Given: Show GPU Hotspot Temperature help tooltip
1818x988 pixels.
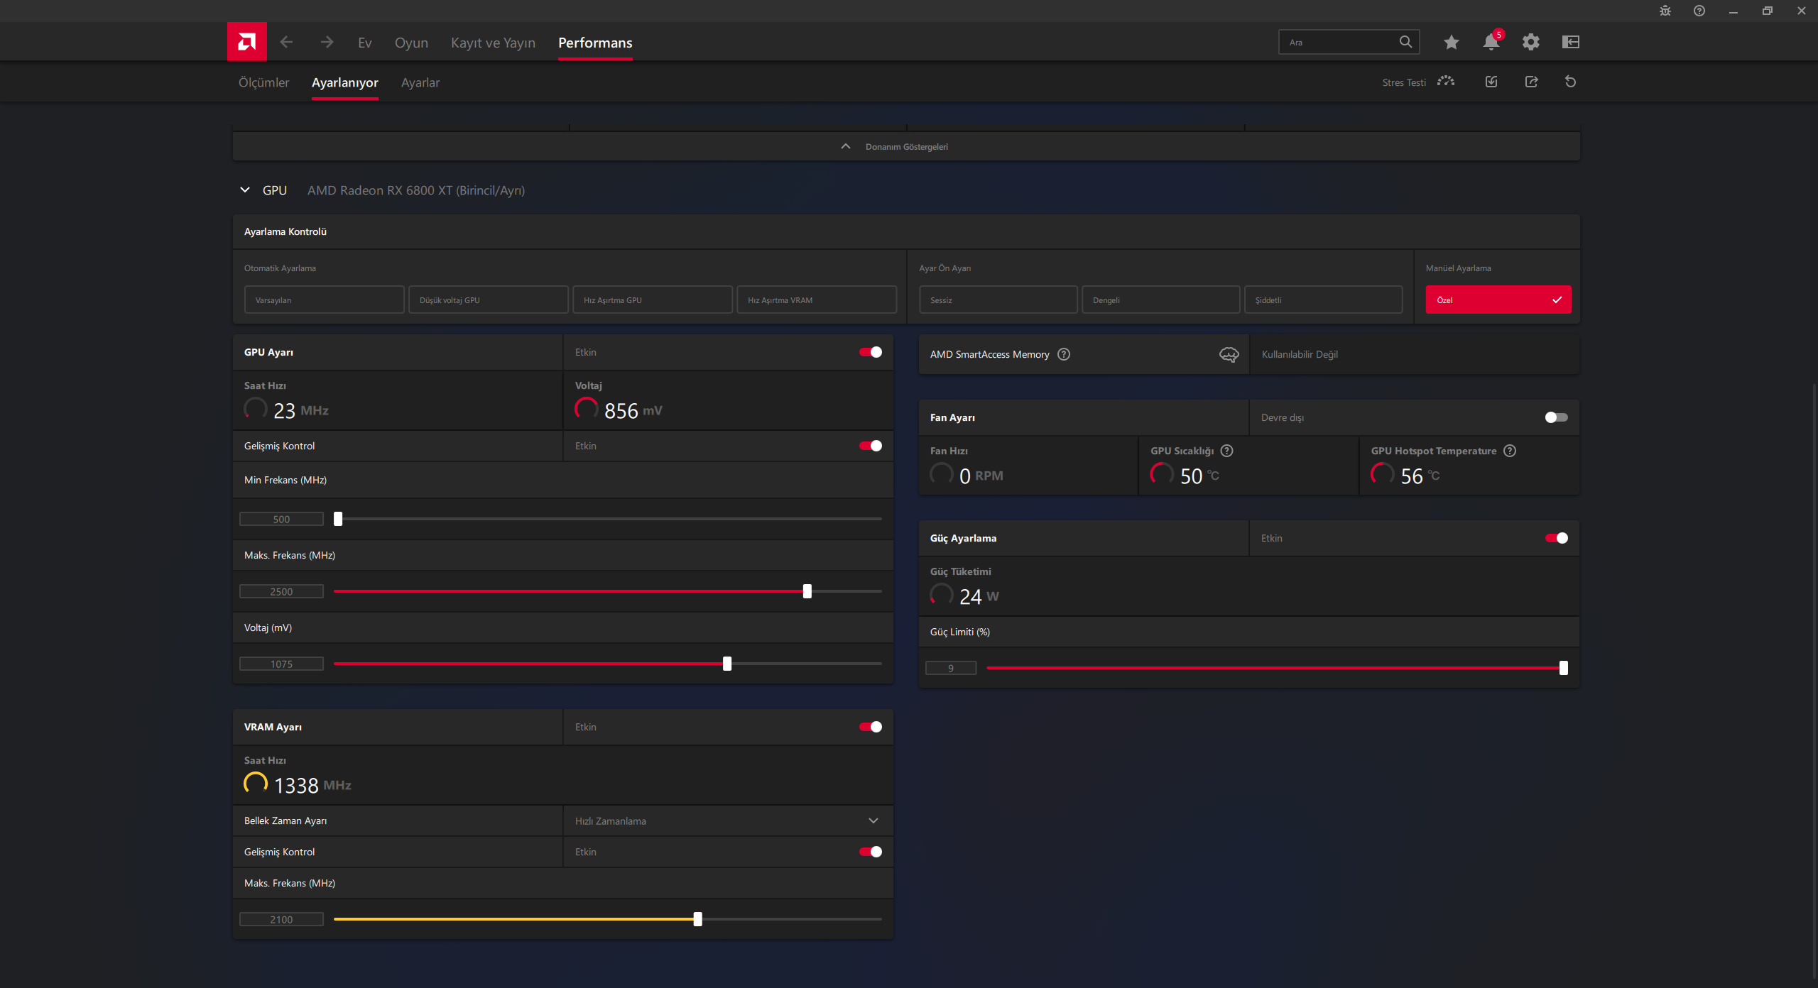Looking at the screenshot, I should click(1510, 451).
